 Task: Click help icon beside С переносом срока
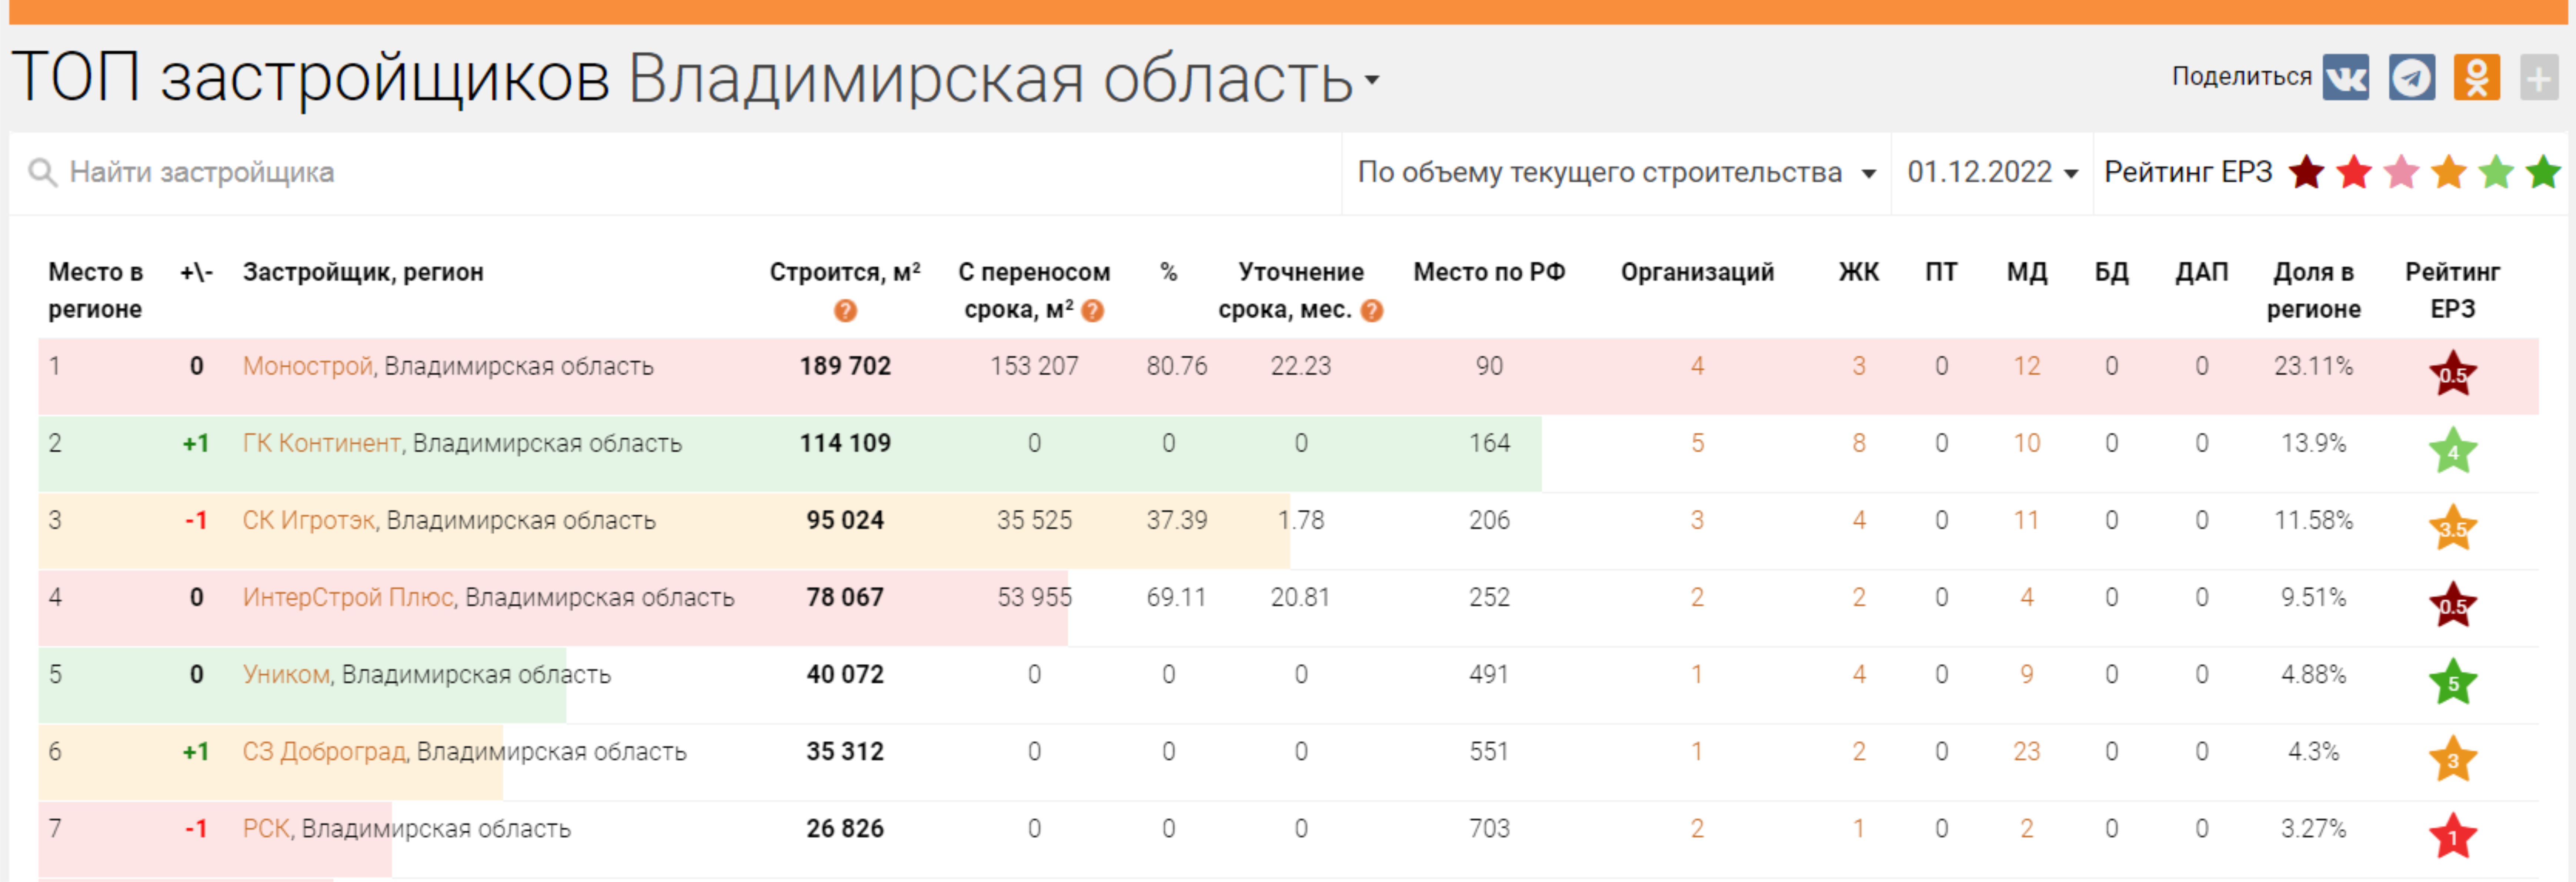pyautogui.click(x=1093, y=311)
